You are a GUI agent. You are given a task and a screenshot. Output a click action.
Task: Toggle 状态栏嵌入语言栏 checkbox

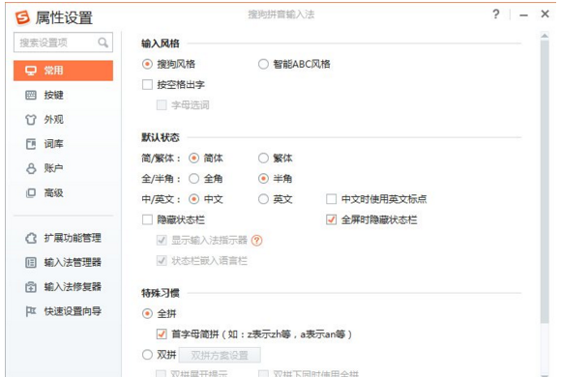162,261
